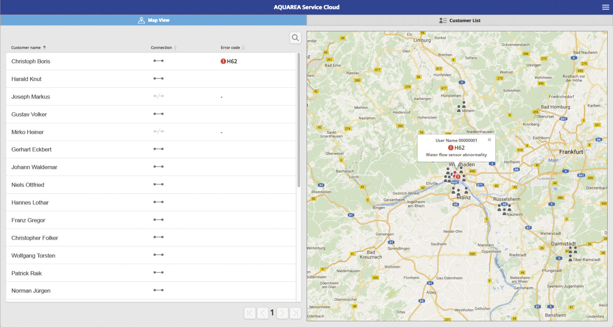Select customer Christoph Boris

tap(151, 61)
